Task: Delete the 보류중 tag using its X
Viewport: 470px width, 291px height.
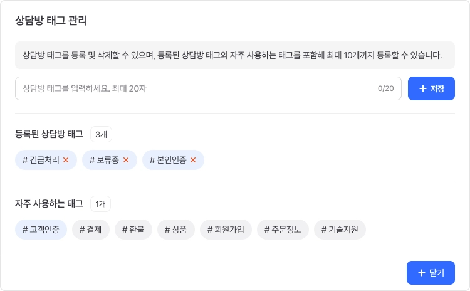Action: 125,160
